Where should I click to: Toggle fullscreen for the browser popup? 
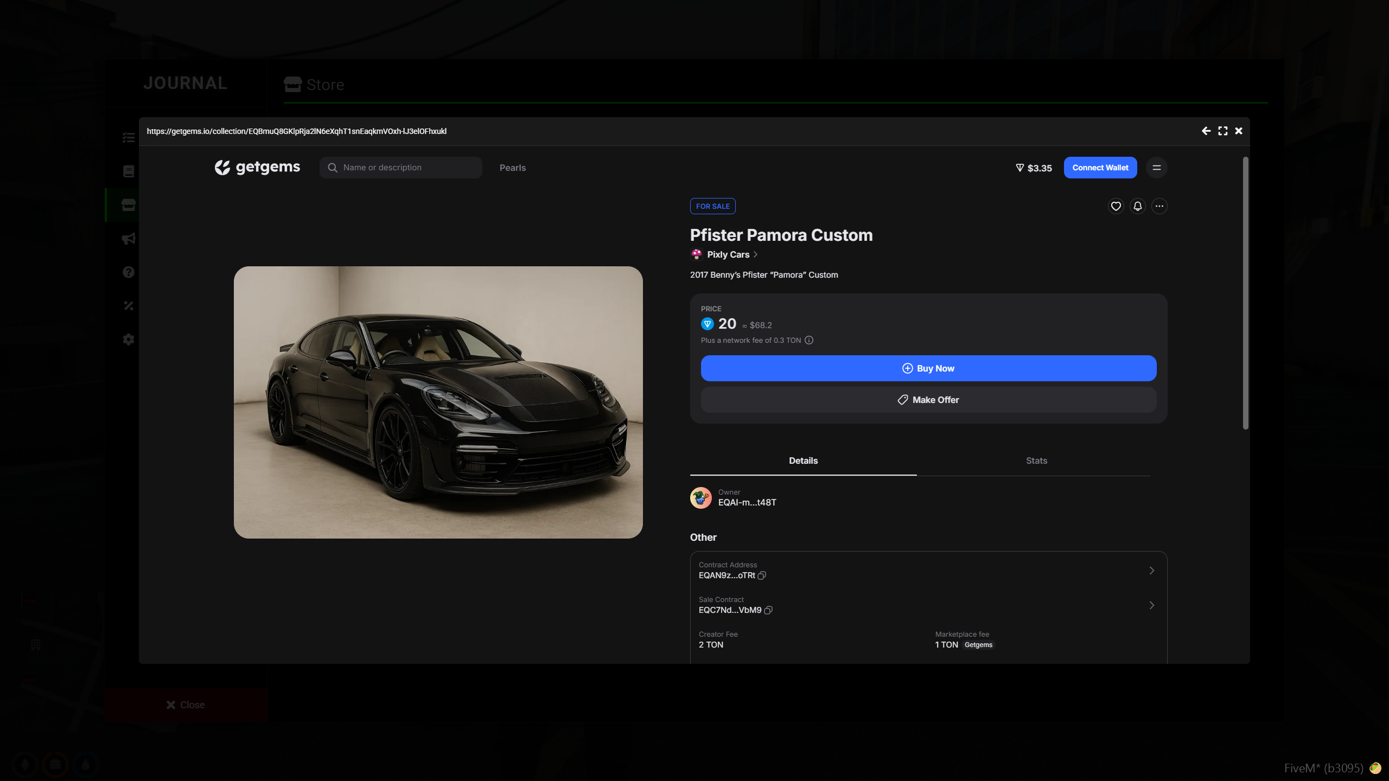[1222, 131]
